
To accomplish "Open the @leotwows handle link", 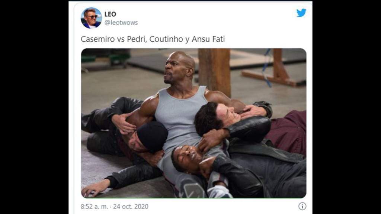I will [121, 23].
